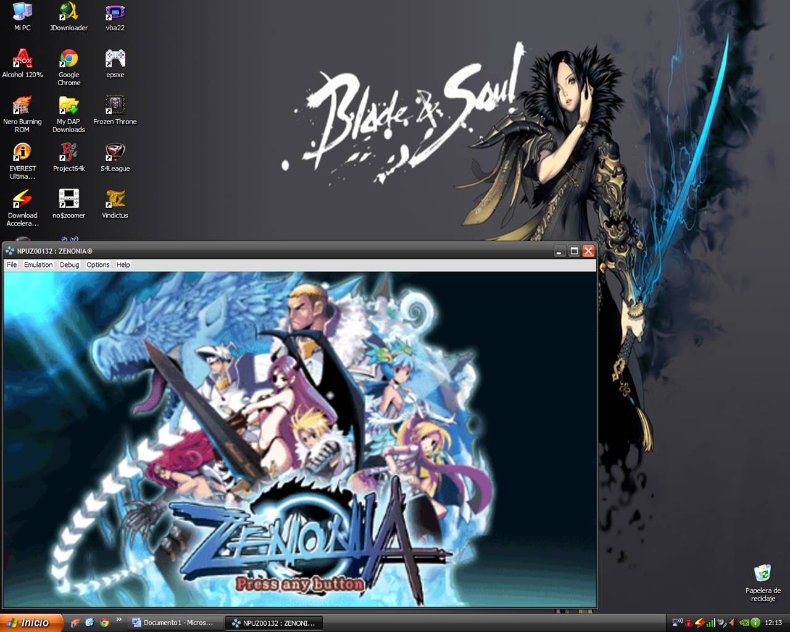Viewport: 790px width, 632px height.
Task: Open the File menu in the emulator
Action: point(12,264)
